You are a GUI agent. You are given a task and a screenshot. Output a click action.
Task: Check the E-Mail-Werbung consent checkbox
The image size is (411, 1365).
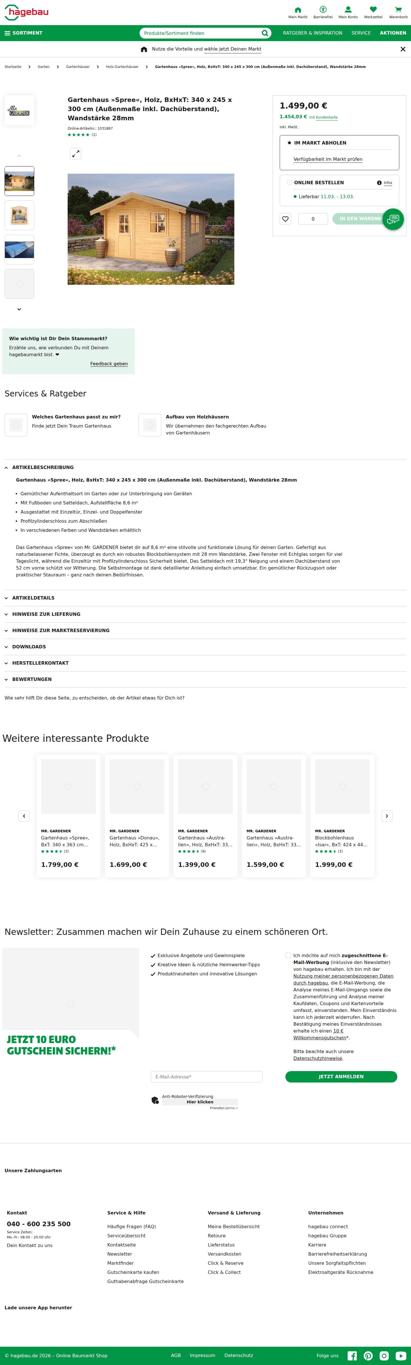tap(288, 955)
